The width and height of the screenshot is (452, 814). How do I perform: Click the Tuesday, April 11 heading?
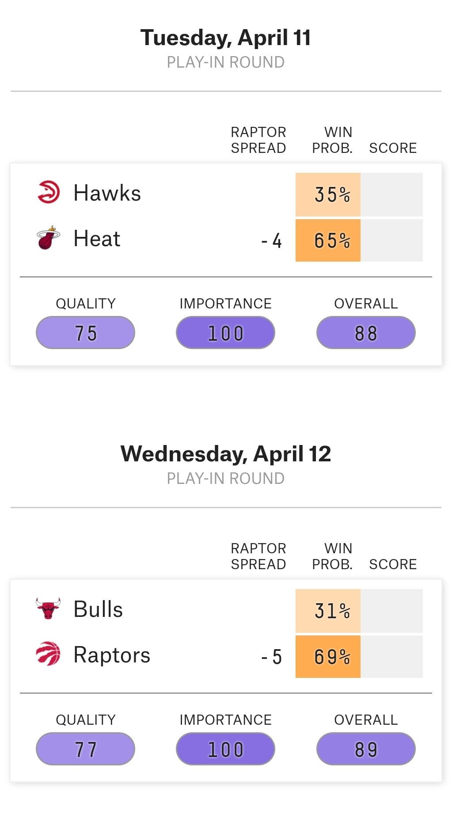coord(226,38)
